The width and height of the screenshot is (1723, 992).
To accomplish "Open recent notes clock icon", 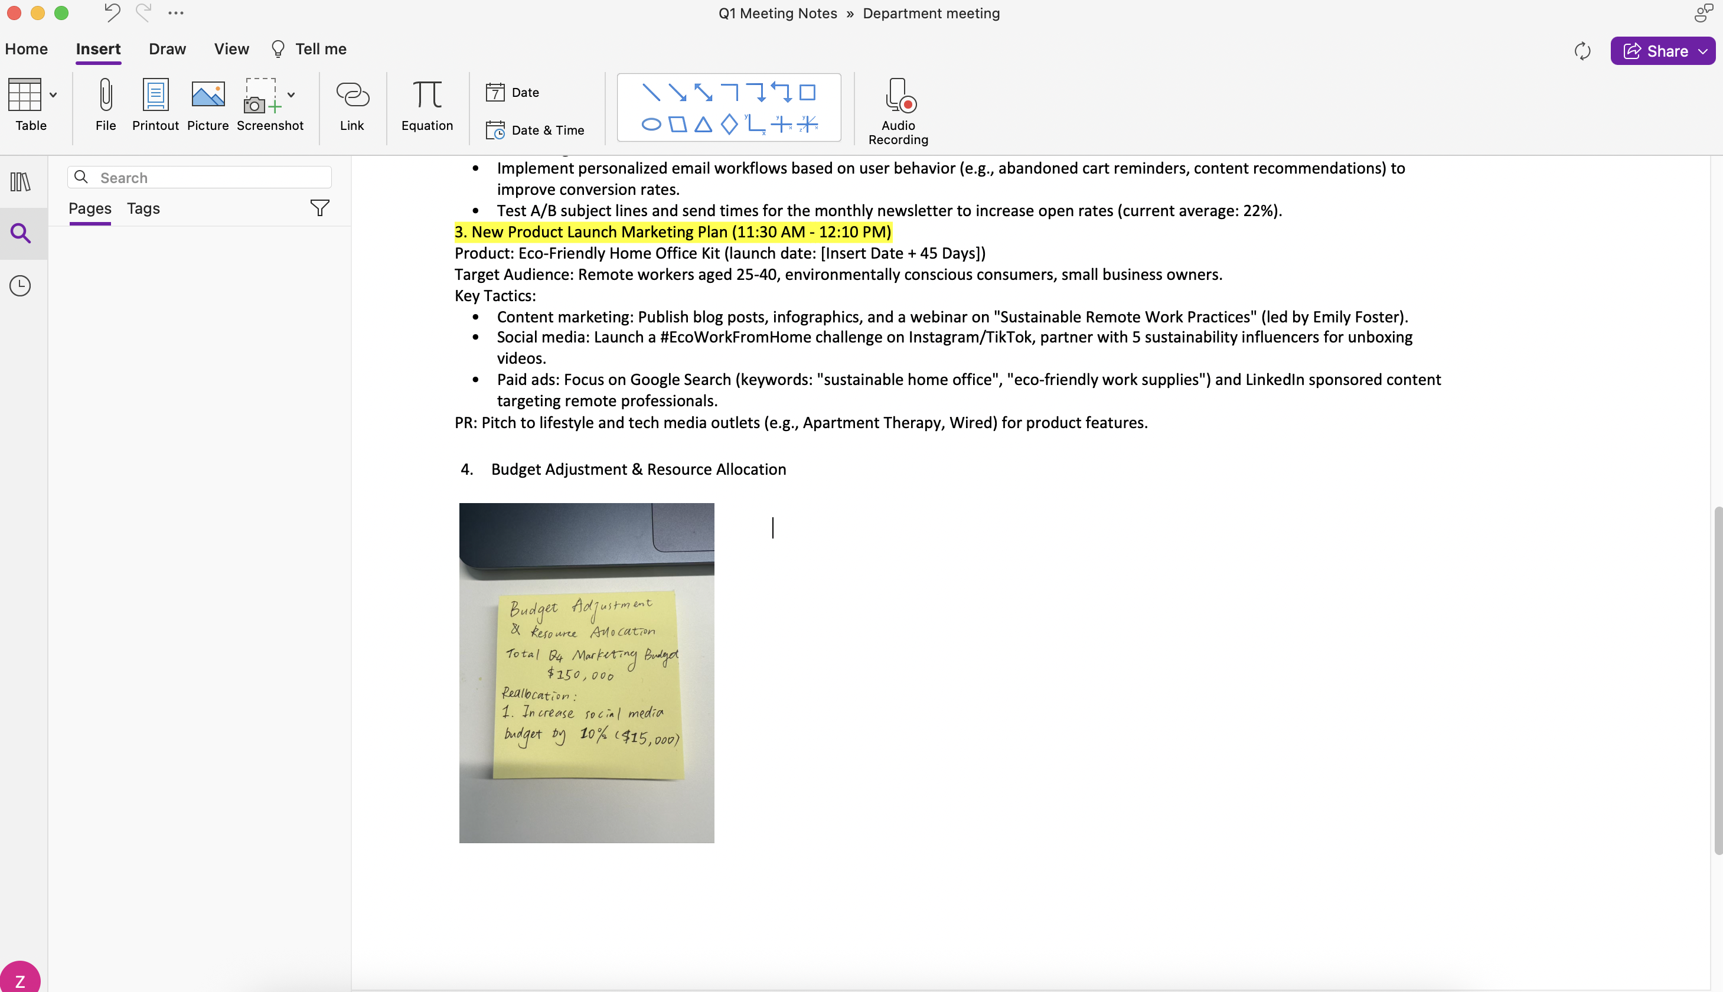I will point(21,285).
